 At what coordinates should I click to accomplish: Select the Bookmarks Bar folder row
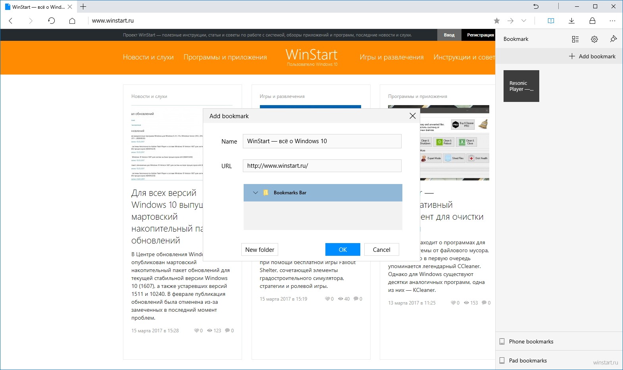[x=323, y=193]
